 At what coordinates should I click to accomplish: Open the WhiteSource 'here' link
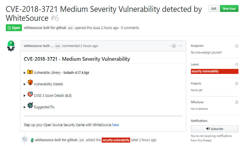click(115, 125)
